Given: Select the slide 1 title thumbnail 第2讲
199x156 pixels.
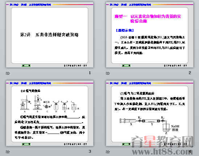Looking at the screenshot, I should click(50, 35).
